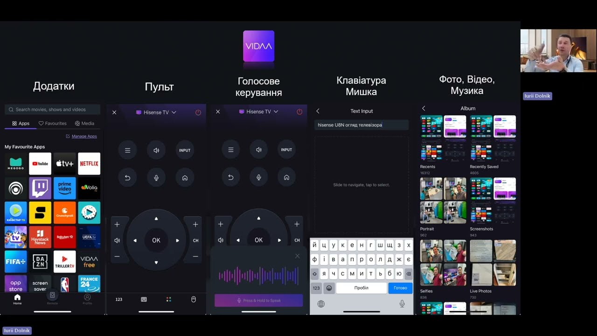The width and height of the screenshot is (597, 336).
Task: Click the text field containing hisense U8N
Action: tap(361, 125)
